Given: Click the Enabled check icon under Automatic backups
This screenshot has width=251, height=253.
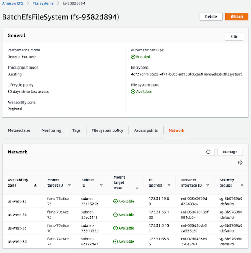Looking at the screenshot, I should (x=133, y=57).
